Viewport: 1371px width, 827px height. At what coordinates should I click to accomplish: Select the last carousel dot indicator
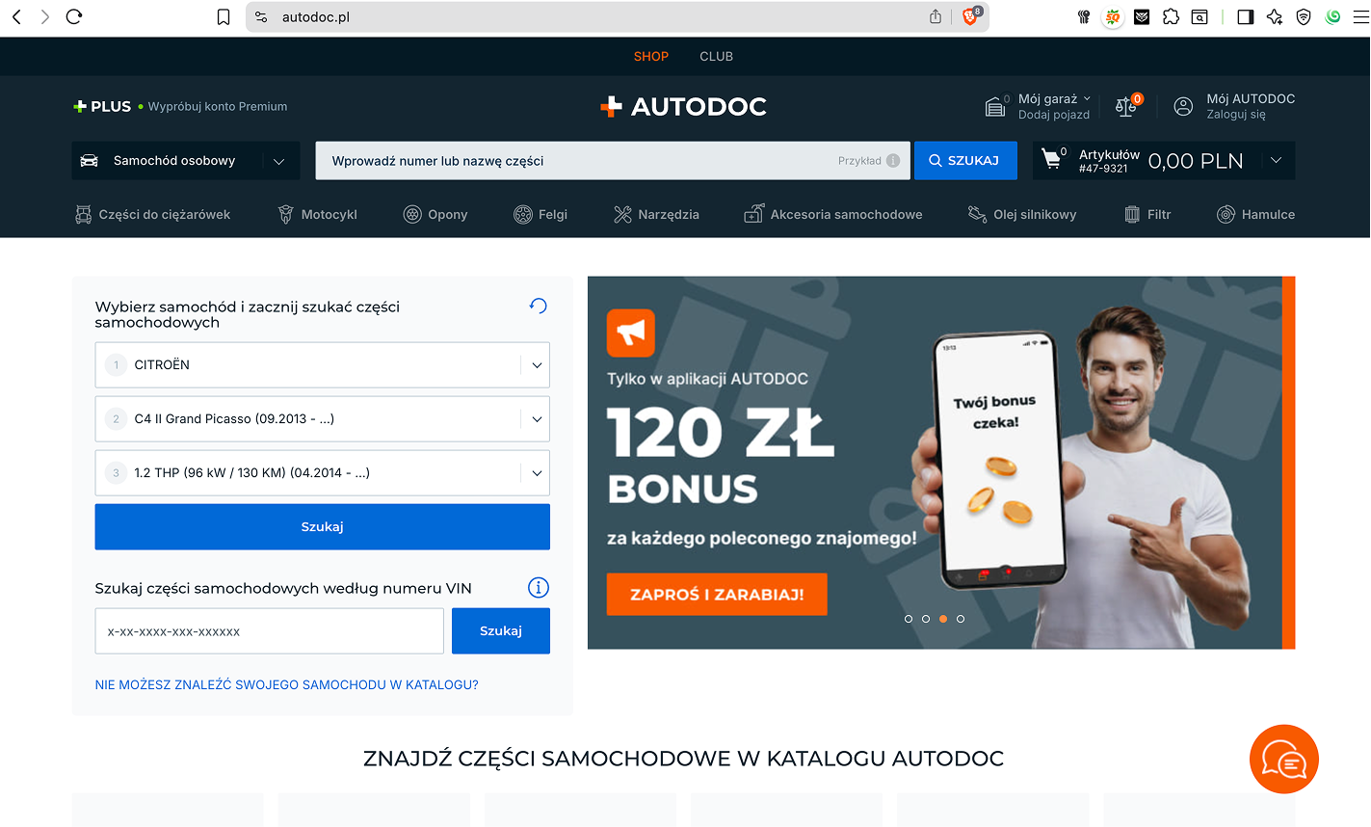pyautogui.click(x=961, y=619)
